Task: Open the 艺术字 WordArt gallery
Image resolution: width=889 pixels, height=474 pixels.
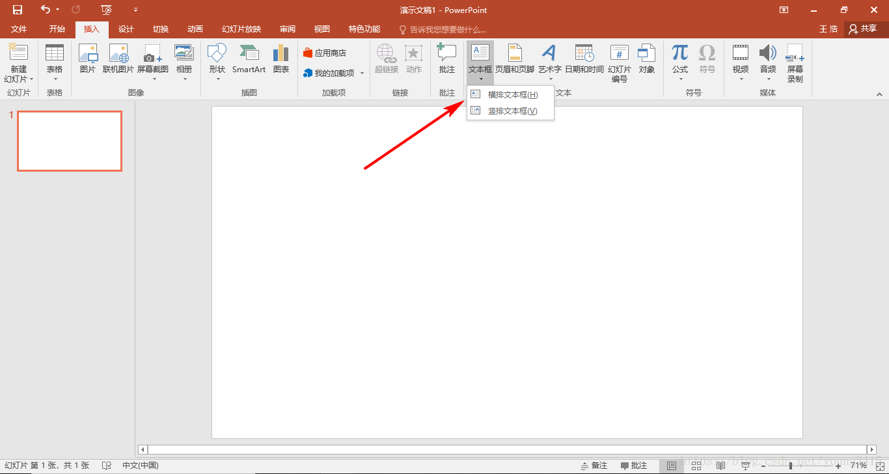Action: (x=550, y=62)
